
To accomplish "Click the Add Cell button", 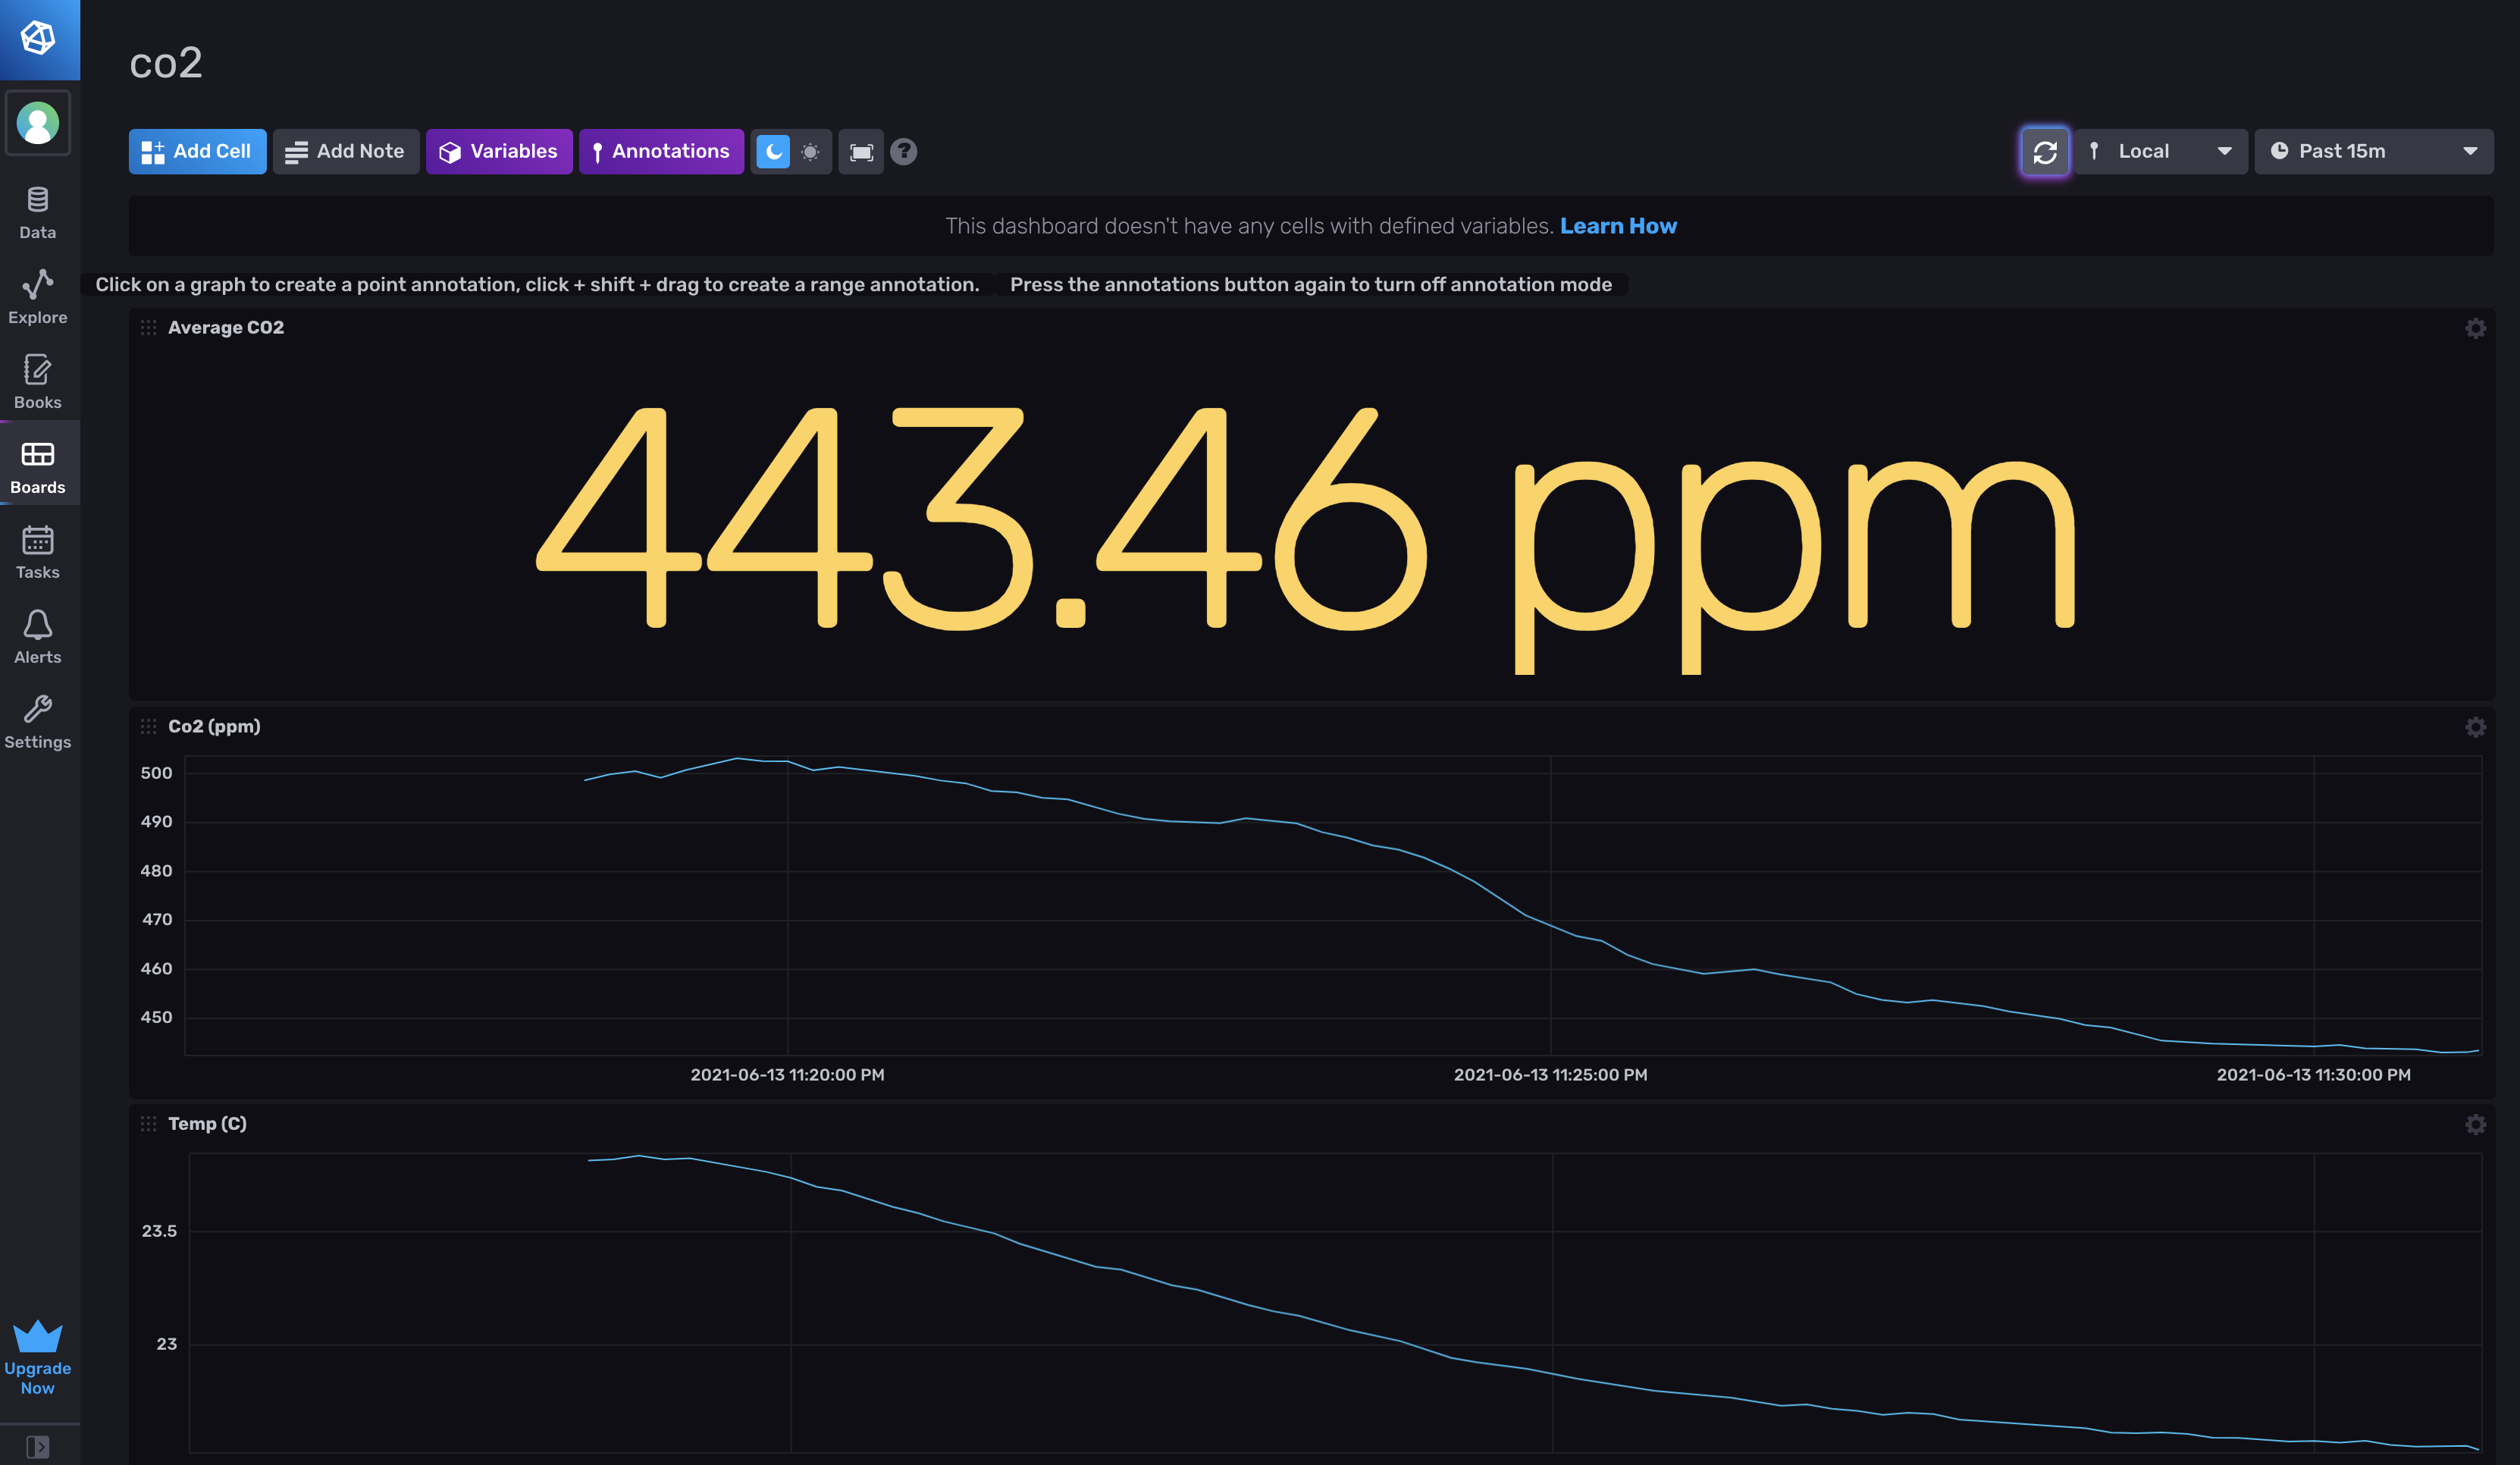I will click(x=197, y=151).
